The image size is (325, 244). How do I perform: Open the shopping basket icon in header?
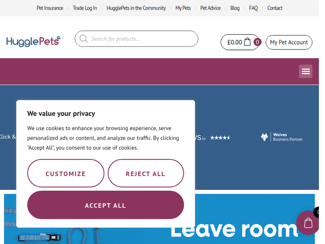pyautogui.click(x=247, y=42)
